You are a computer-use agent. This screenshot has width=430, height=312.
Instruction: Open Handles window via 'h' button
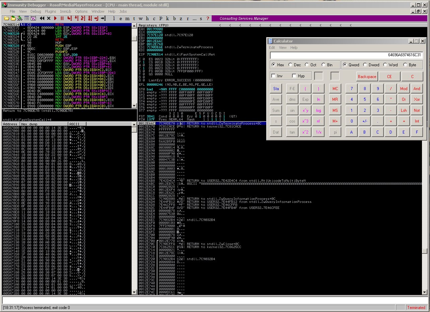click(148, 18)
